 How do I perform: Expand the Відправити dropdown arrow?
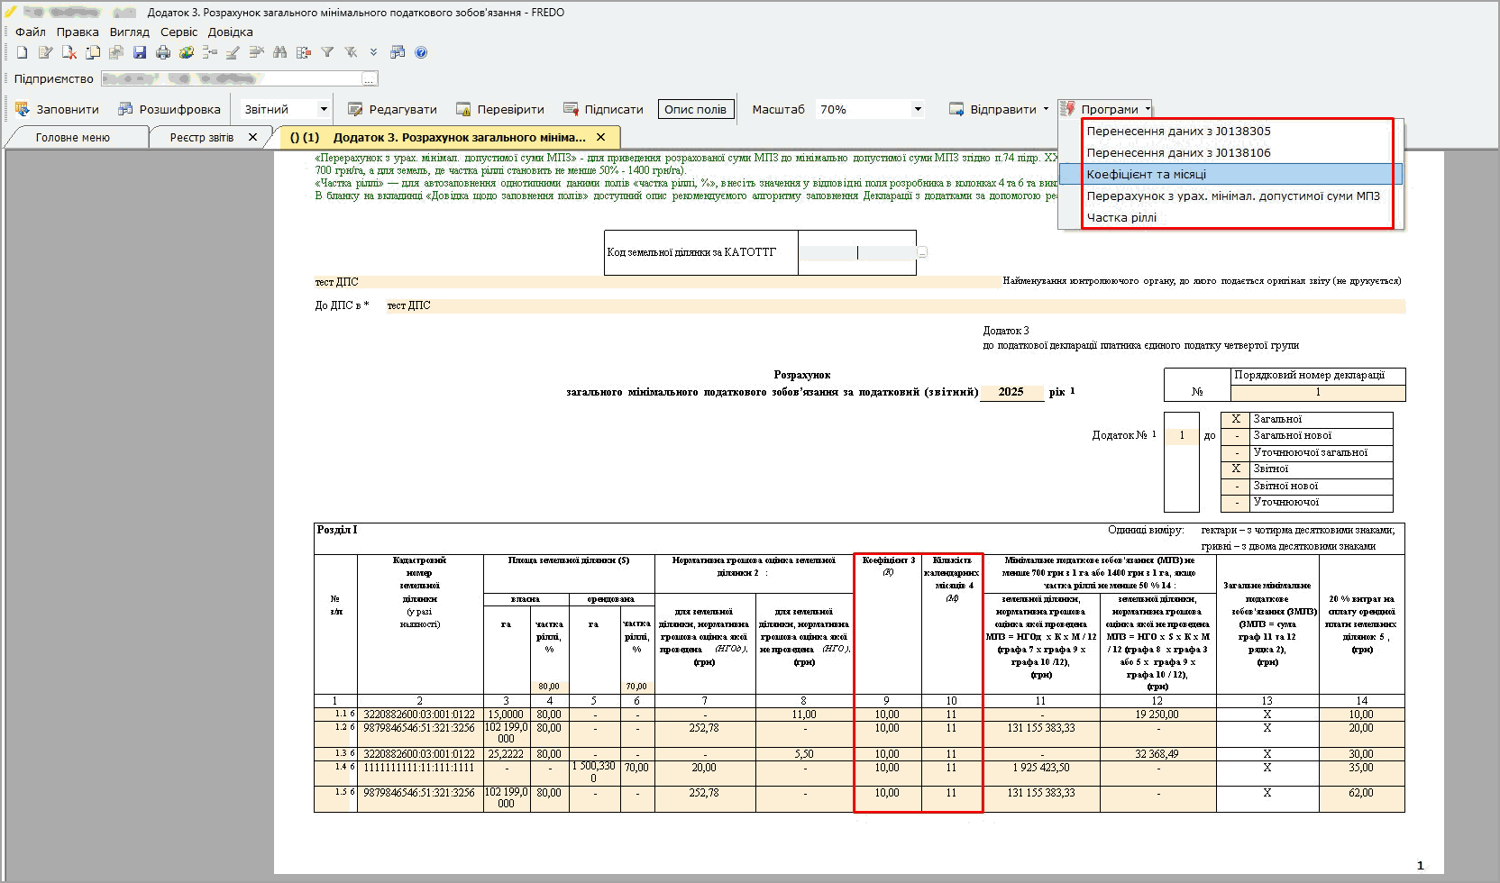point(1046,109)
